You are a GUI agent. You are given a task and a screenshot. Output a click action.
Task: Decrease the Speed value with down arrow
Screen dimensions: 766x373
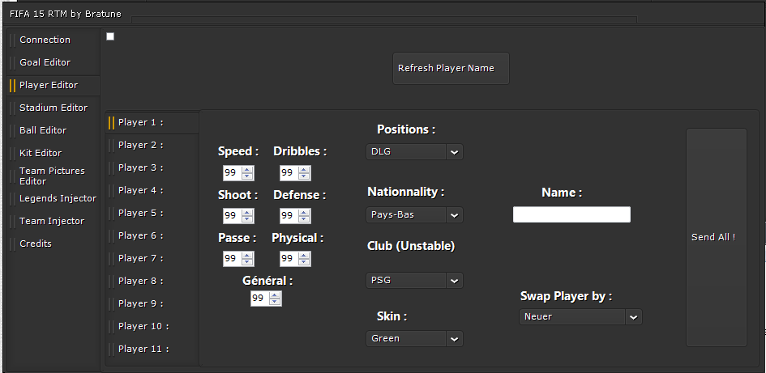(248, 176)
